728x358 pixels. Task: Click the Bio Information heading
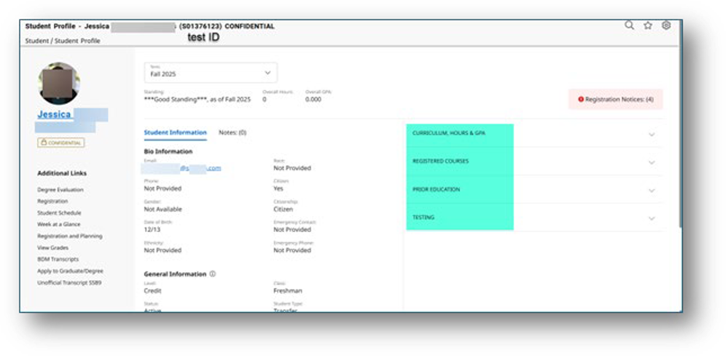[x=168, y=151]
